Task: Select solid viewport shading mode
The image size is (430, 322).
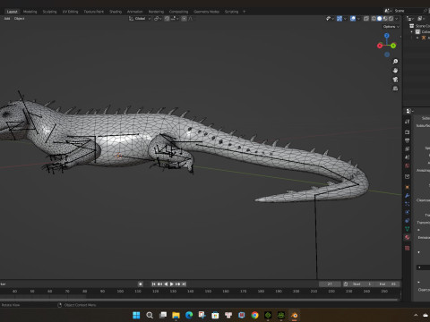Action: (x=380, y=19)
